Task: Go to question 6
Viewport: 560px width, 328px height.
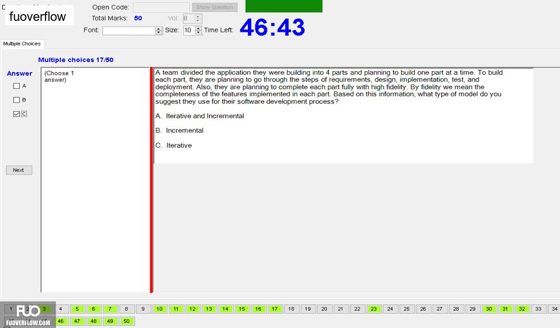Action: 94,309
